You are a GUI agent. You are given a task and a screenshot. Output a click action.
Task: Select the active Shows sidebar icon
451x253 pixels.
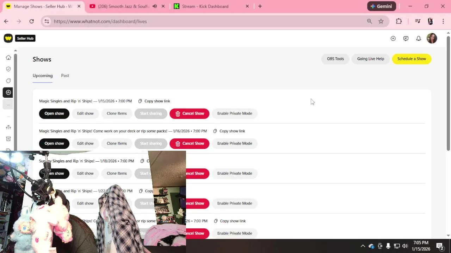pyautogui.click(x=8, y=92)
